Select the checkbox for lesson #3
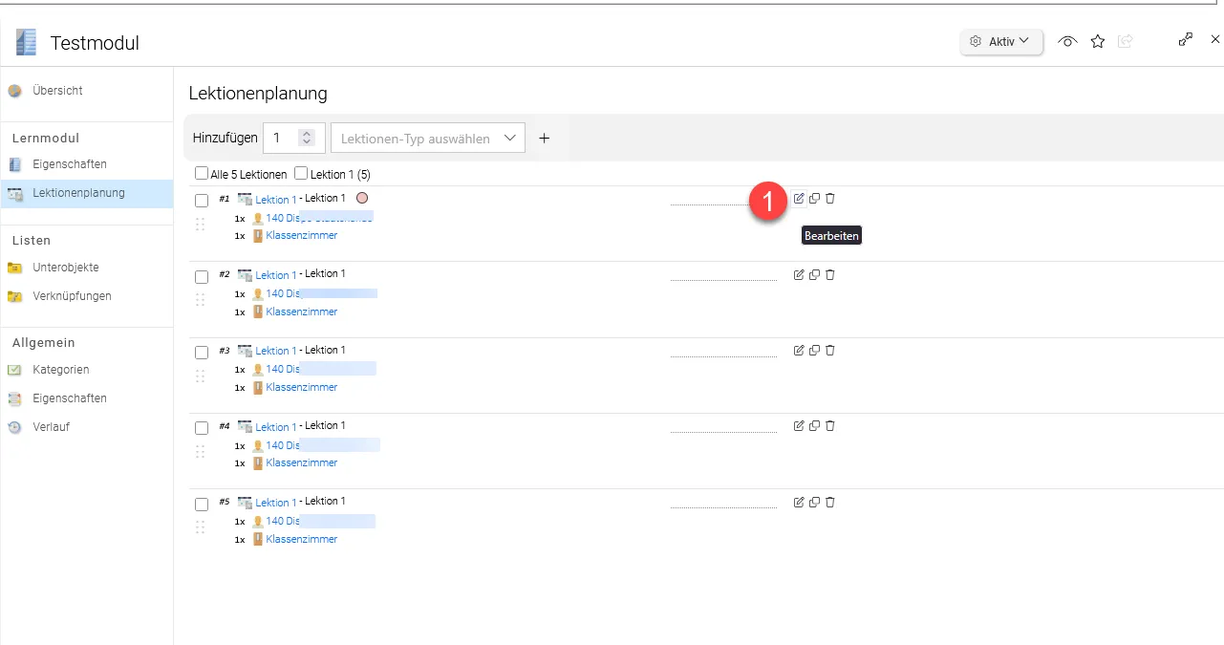Viewport: 1224px width, 645px height. (202, 353)
